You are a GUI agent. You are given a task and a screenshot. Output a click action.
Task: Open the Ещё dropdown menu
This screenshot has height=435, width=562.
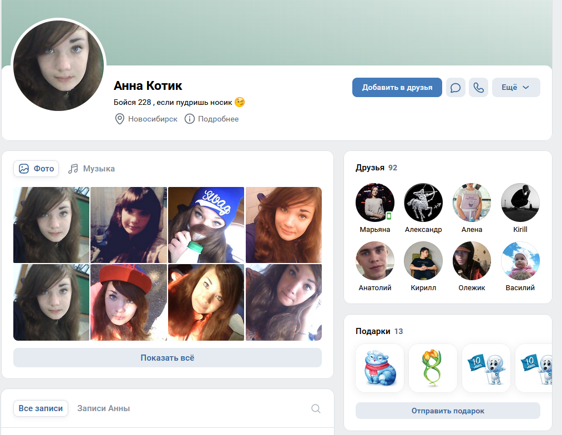tap(516, 88)
